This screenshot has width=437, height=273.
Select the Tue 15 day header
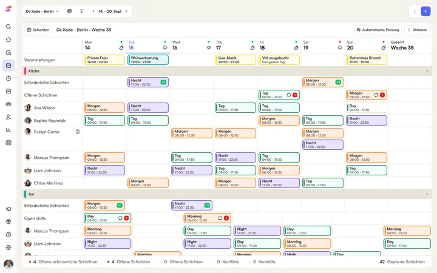pyautogui.click(x=147, y=45)
